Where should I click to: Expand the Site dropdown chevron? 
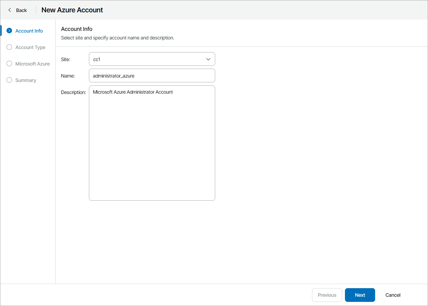click(208, 59)
